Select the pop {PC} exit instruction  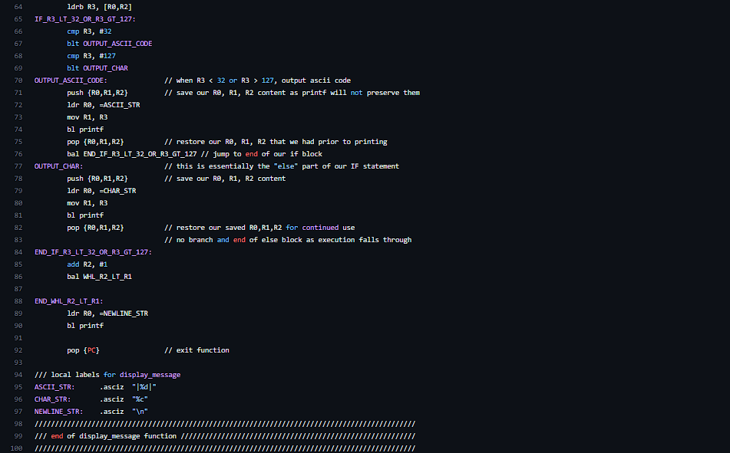[x=84, y=350]
